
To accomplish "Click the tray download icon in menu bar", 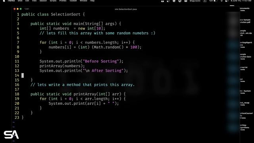I will pos(162,1).
